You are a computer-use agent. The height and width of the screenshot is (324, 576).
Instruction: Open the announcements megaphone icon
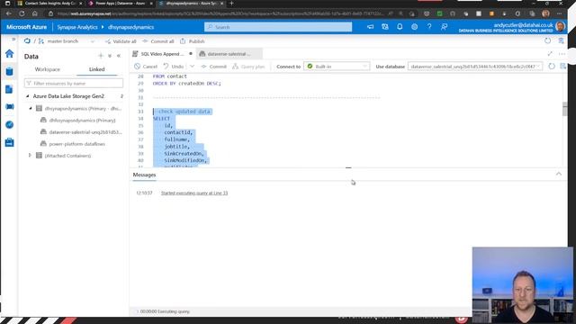tap(370, 27)
